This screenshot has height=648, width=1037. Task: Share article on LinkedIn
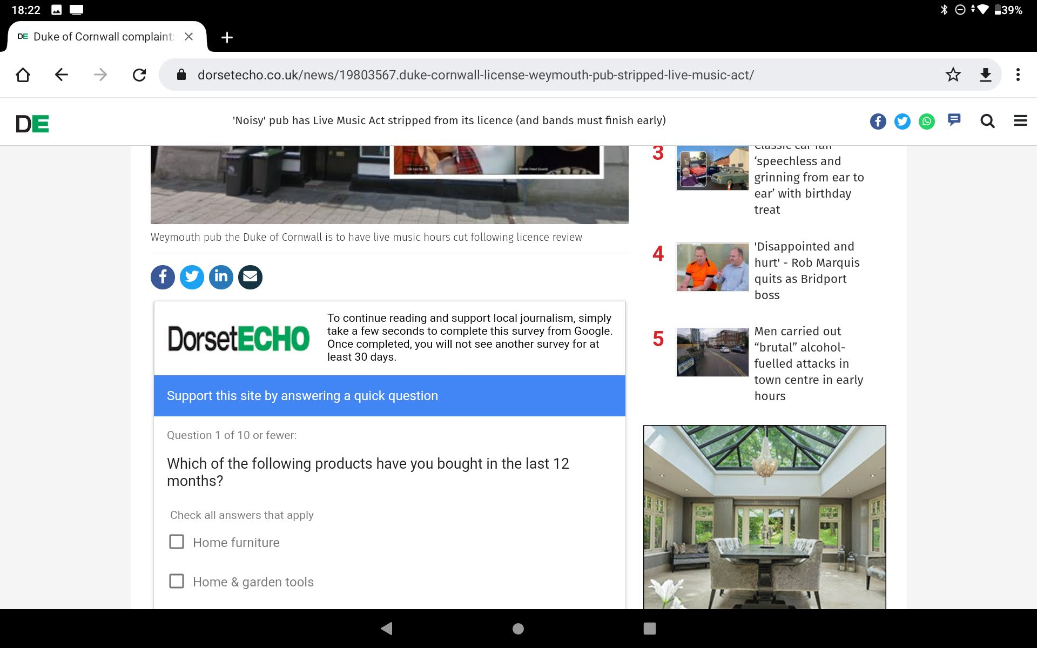[221, 277]
